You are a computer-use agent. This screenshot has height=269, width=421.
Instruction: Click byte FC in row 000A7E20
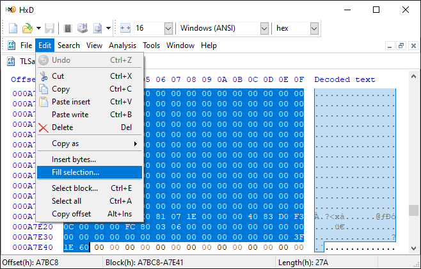(x=130, y=227)
